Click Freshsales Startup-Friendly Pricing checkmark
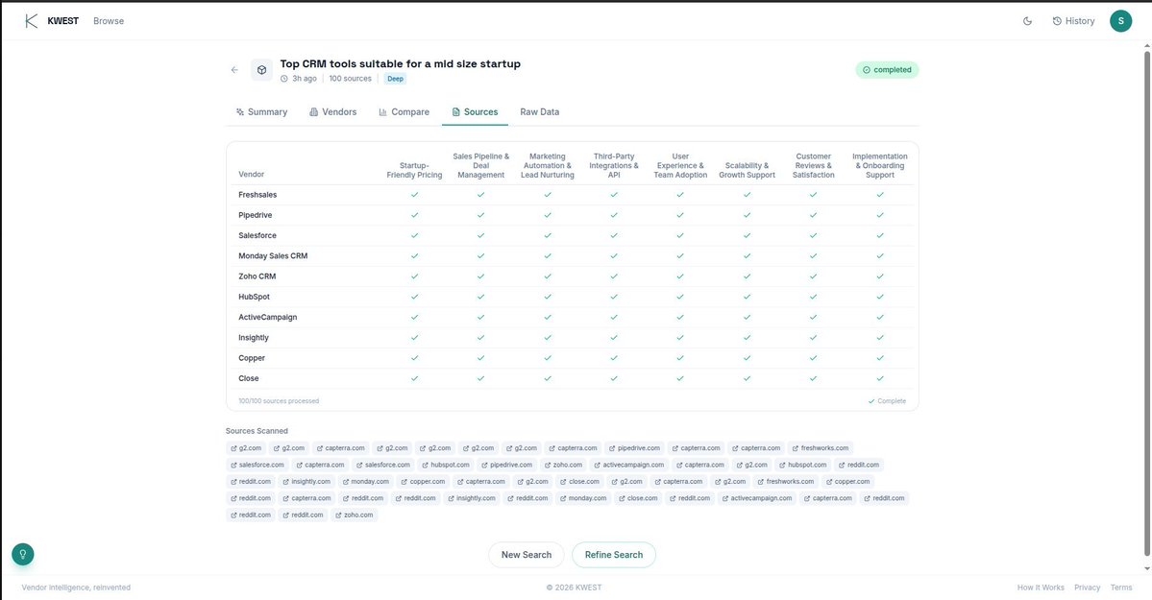The image size is (1152, 600). (414, 195)
